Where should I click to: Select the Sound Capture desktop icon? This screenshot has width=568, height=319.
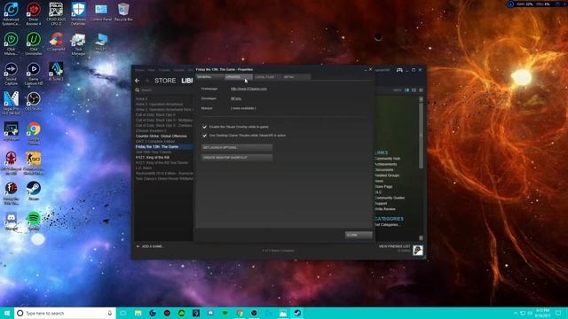tap(11, 74)
